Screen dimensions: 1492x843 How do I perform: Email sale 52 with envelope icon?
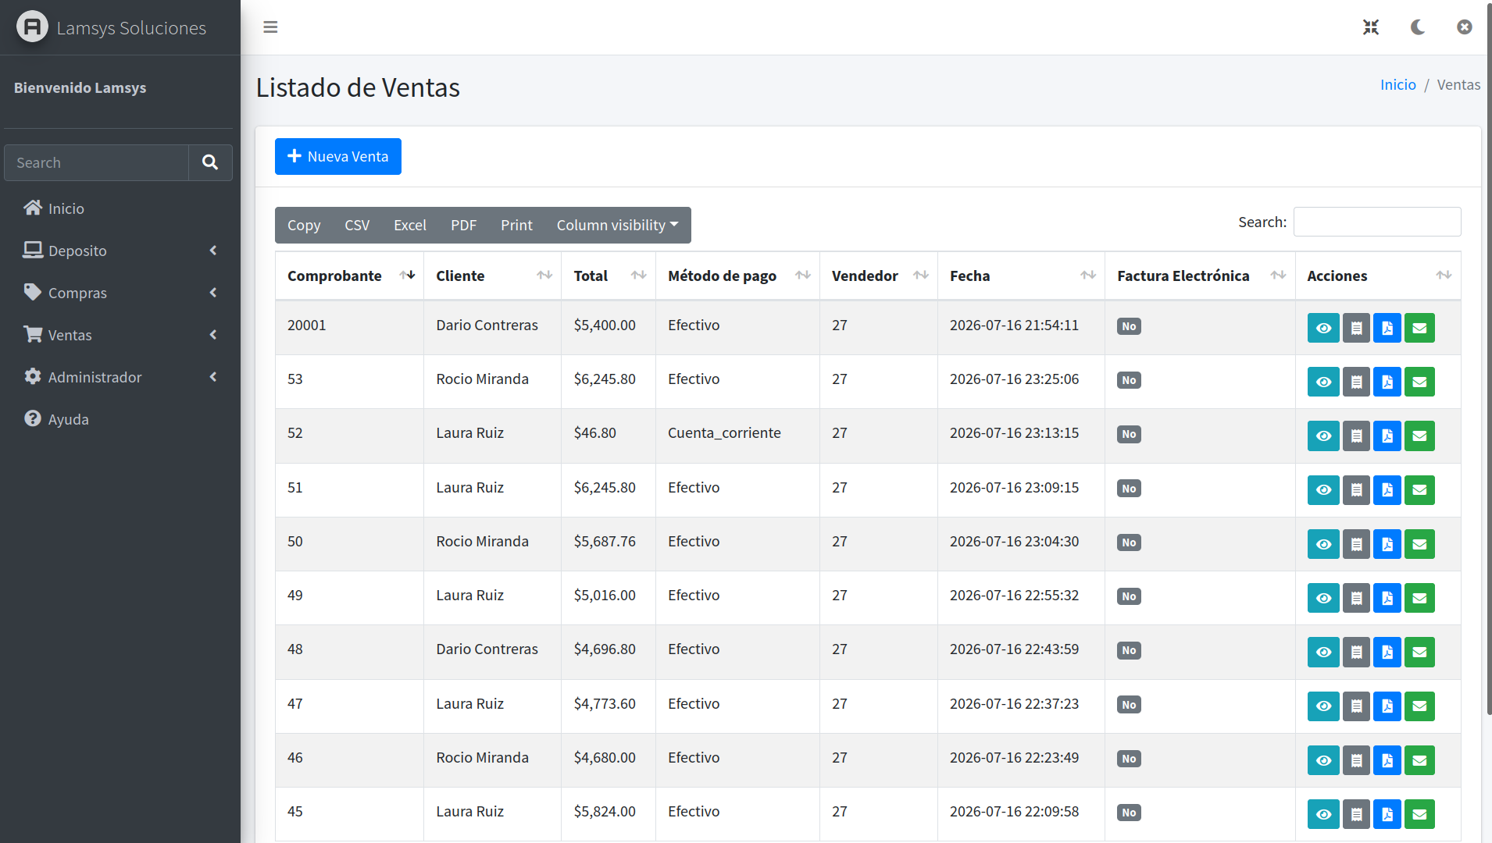click(1419, 436)
